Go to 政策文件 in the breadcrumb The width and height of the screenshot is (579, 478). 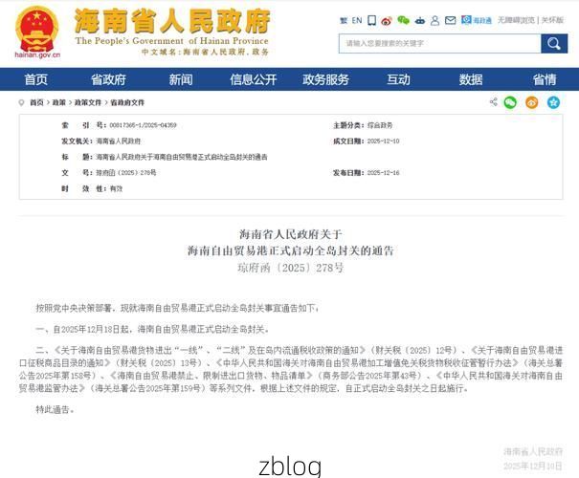coord(88,102)
